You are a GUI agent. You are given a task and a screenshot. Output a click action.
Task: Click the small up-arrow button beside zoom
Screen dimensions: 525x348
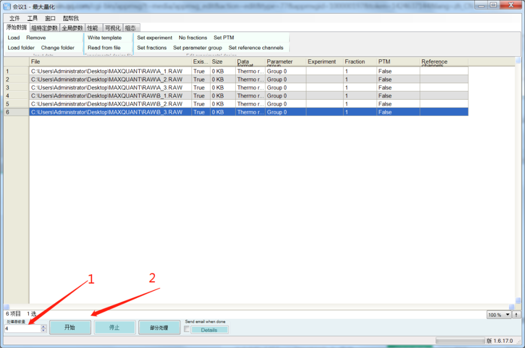516,314
